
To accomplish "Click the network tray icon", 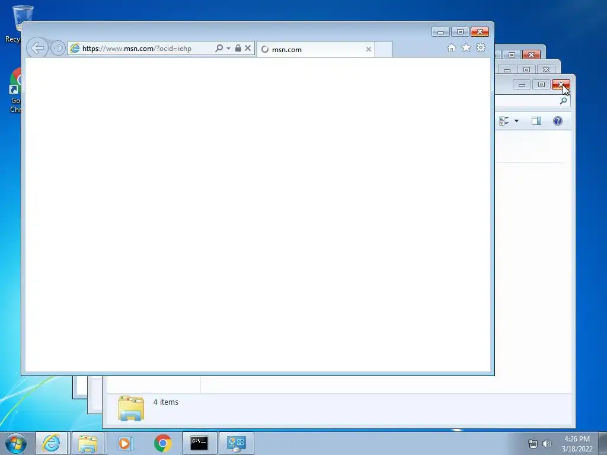I will click(x=533, y=444).
